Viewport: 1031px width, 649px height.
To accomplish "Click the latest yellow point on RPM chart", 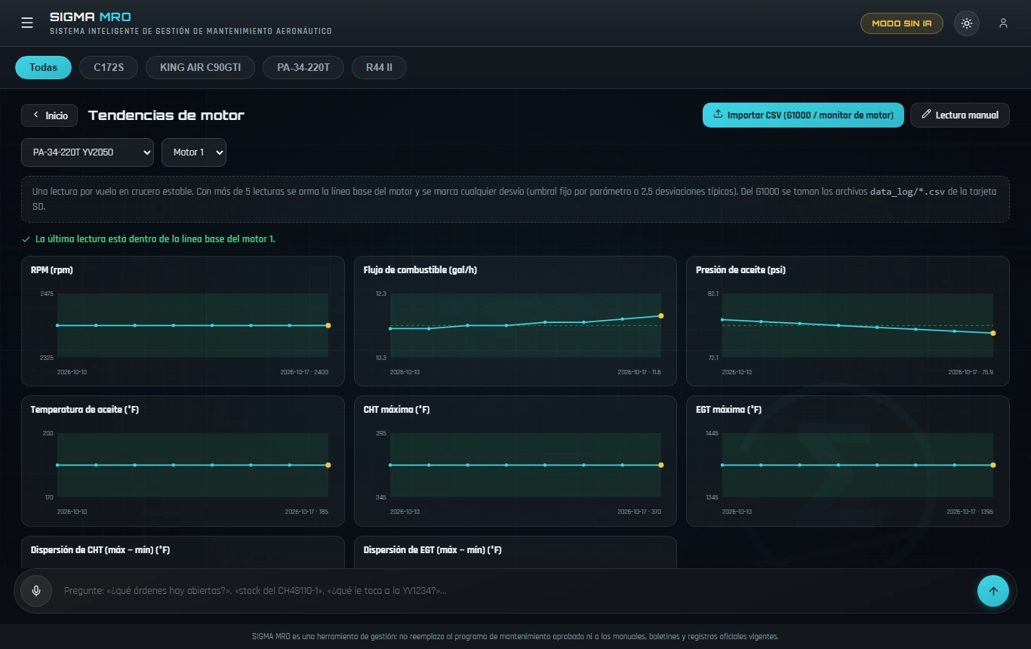I will click(x=328, y=325).
